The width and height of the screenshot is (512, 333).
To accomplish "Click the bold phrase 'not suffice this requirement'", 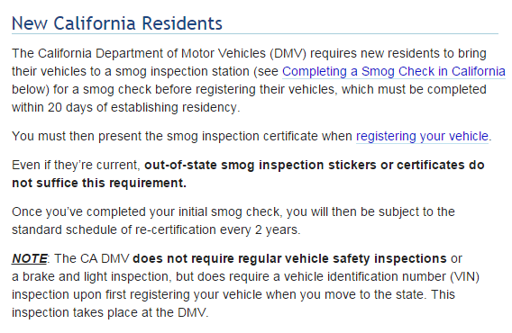I will pyautogui.click(x=99, y=183).
